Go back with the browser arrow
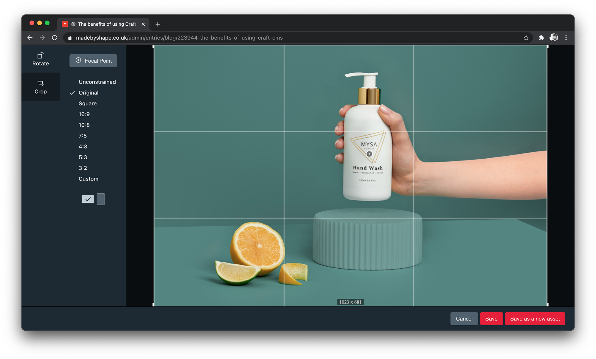This screenshot has width=596, height=359. (x=30, y=38)
